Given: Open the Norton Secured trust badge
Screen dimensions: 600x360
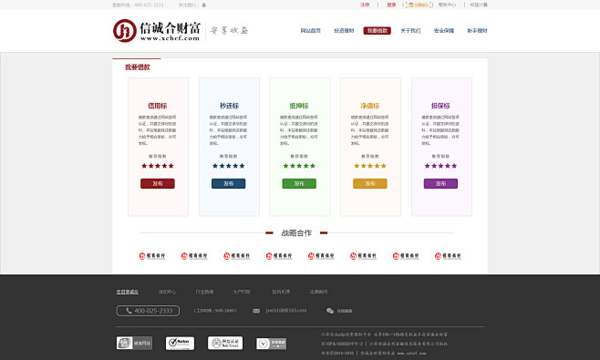Looking at the screenshot, I should pos(180,344).
